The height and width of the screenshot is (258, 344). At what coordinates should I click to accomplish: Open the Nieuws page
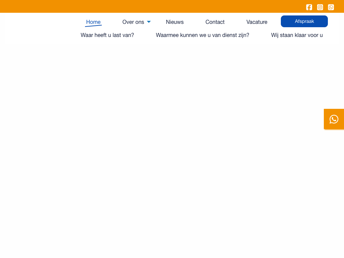175,22
